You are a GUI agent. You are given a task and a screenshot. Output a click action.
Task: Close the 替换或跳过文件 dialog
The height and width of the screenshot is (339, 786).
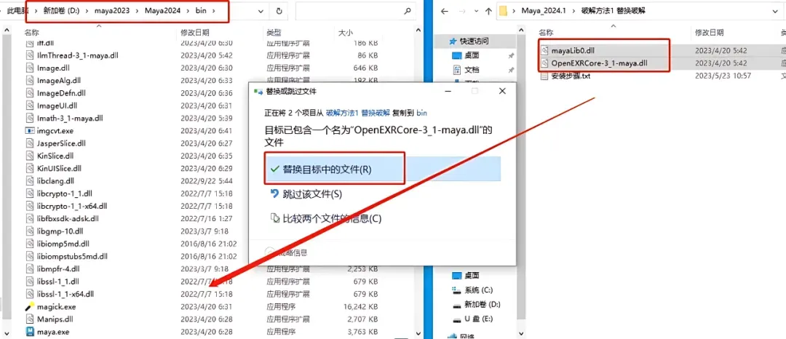point(501,91)
